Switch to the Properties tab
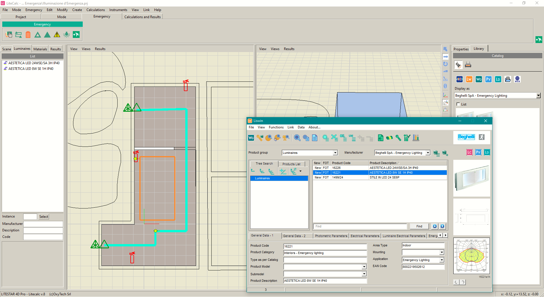544x297 pixels. [x=461, y=49]
